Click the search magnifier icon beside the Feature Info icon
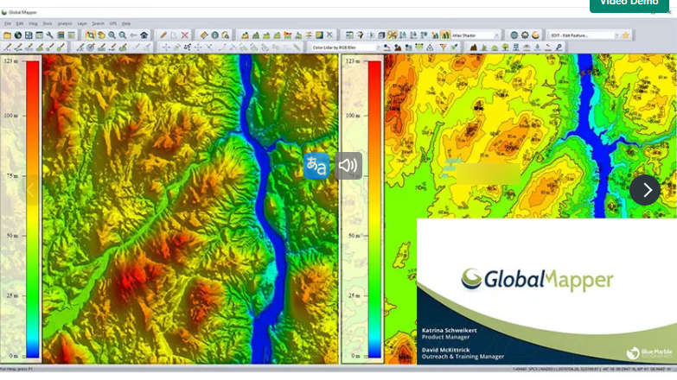 pos(225,35)
